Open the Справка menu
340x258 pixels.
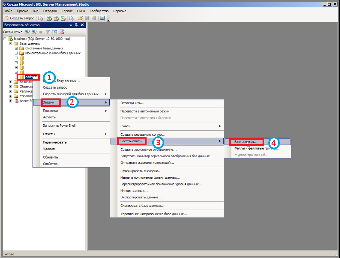pyautogui.click(x=120, y=11)
